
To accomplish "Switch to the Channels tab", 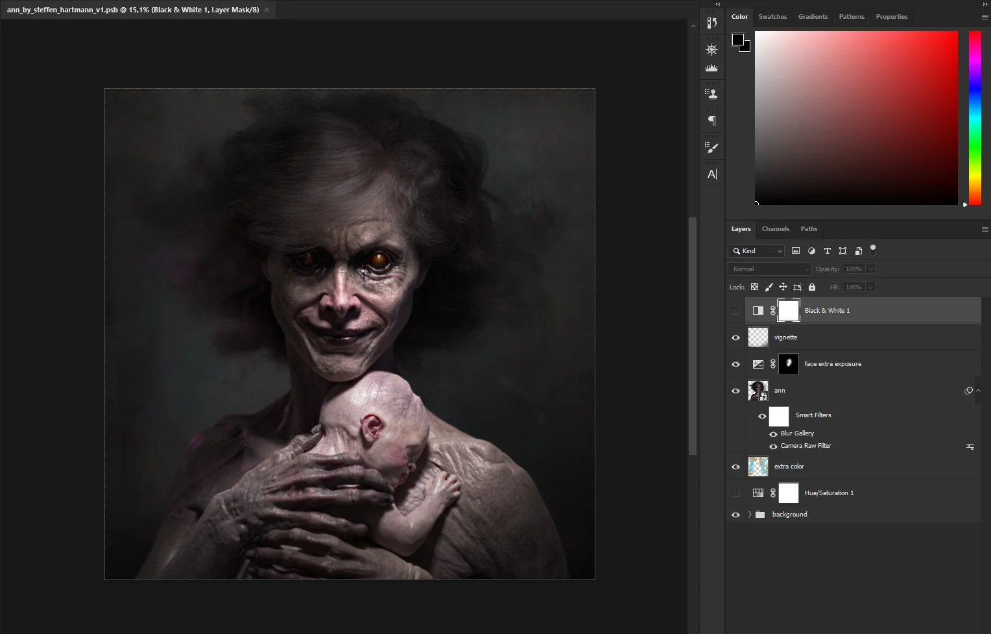I will (x=775, y=229).
